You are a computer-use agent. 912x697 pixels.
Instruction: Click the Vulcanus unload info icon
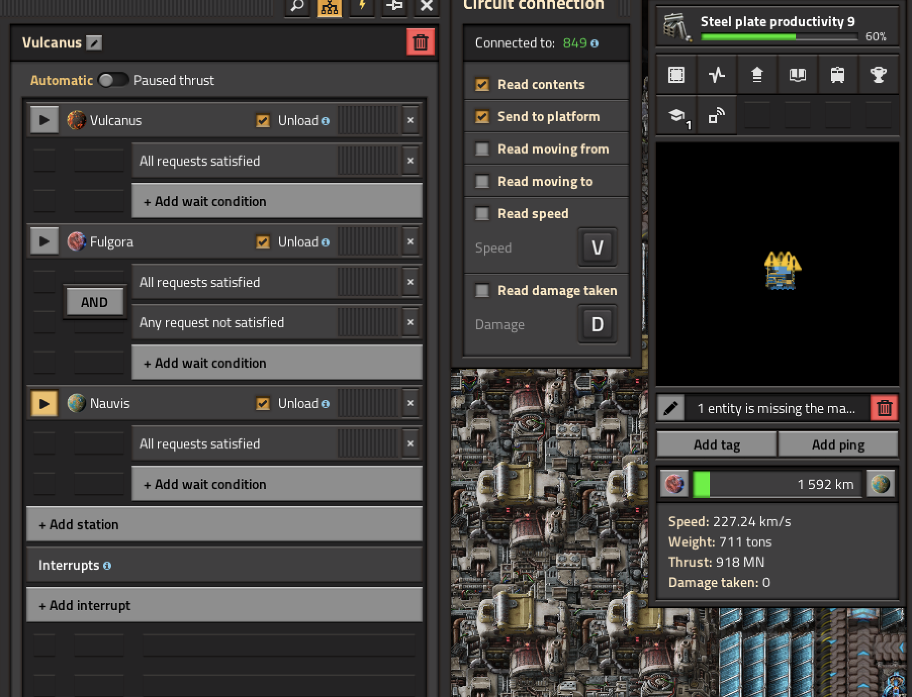click(x=326, y=121)
